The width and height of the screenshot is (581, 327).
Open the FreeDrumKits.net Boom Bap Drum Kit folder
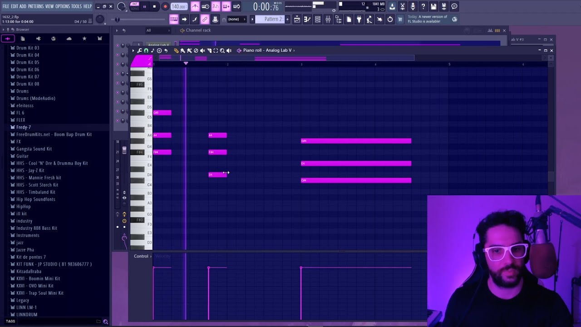tap(54, 134)
